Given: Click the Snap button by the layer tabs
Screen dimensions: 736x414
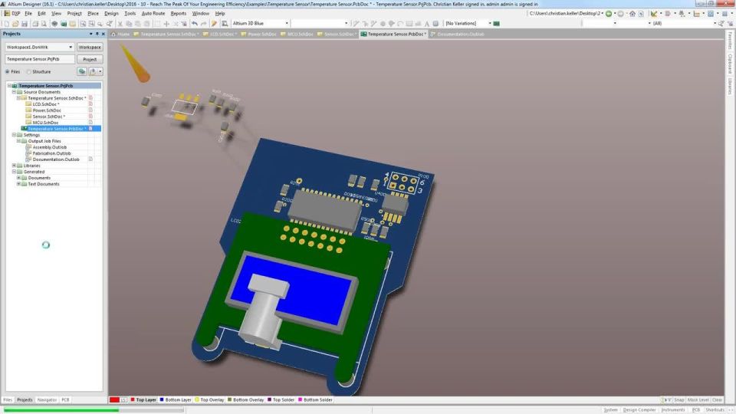Looking at the screenshot, I should (x=678, y=400).
